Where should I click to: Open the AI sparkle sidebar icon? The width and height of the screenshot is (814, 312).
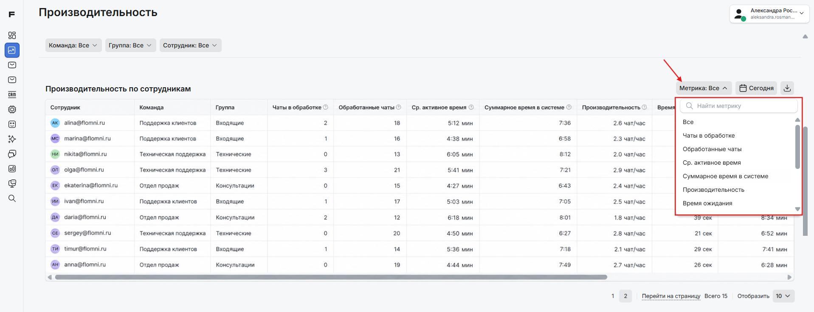pyautogui.click(x=12, y=139)
